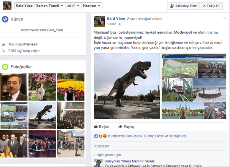Open the Haziran month dropdown
This screenshot has height=167, width=230.
92,6
